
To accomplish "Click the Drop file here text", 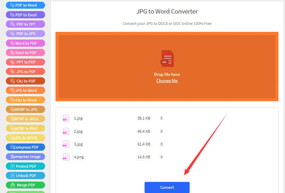I will [x=167, y=74].
